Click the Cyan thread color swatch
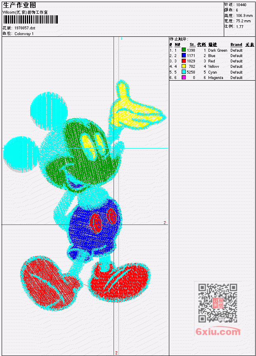This screenshot has height=356, width=256. [184, 72]
